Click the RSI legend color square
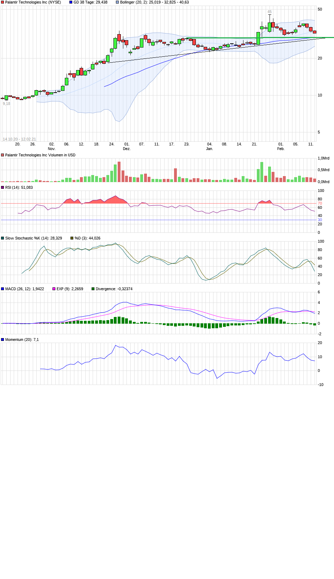334x579 pixels. tap(2, 188)
